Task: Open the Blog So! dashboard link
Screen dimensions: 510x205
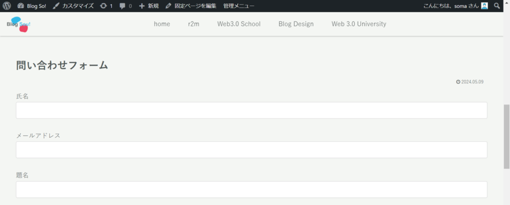Action: (x=31, y=6)
